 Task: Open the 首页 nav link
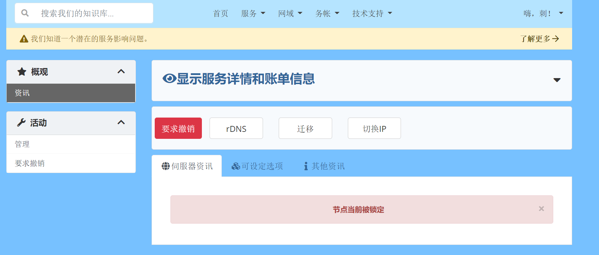(221, 14)
